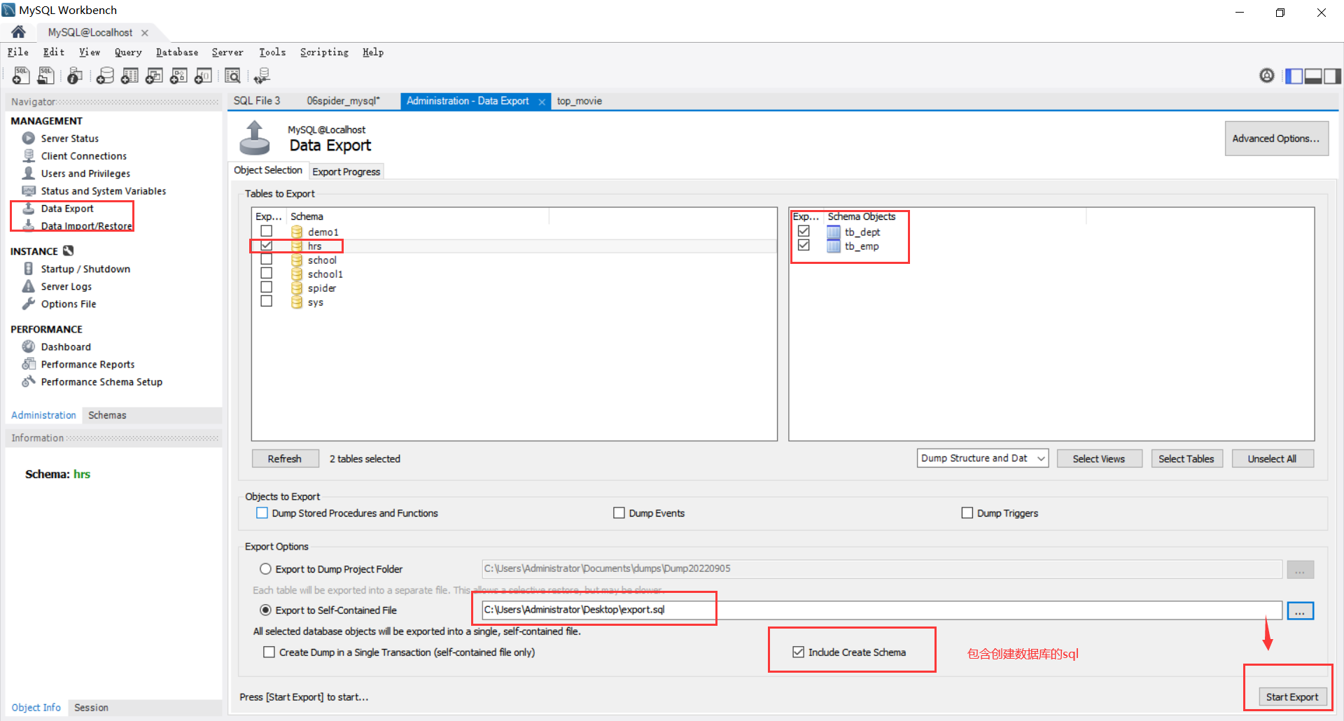Uncheck the tb_emp table checkbox
The height and width of the screenshot is (721, 1344).
pos(804,245)
